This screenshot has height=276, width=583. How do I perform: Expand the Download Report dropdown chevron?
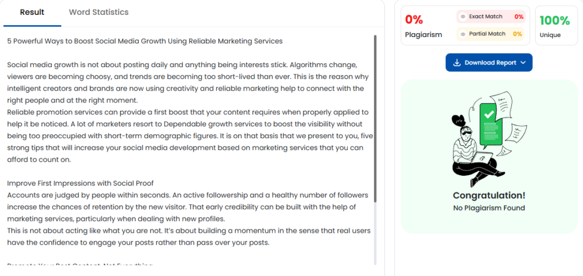pos(523,63)
